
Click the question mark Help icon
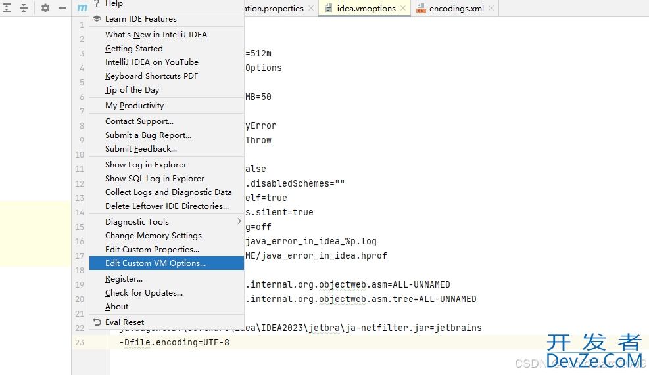pyautogui.click(x=97, y=4)
